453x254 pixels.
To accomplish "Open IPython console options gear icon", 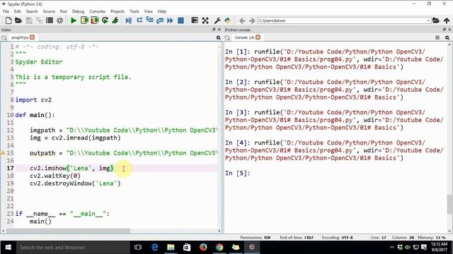I will pyautogui.click(x=447, y=37).
